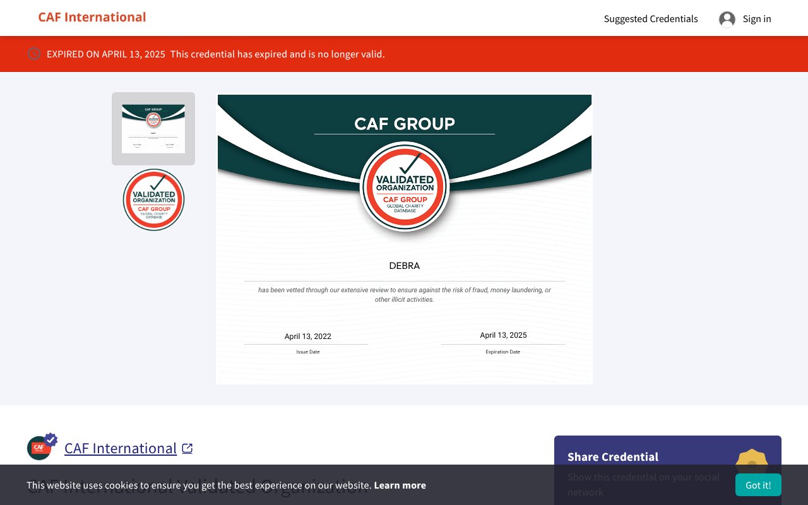Open the Learn more cookie policy link
808x505 pixels.
400,485
